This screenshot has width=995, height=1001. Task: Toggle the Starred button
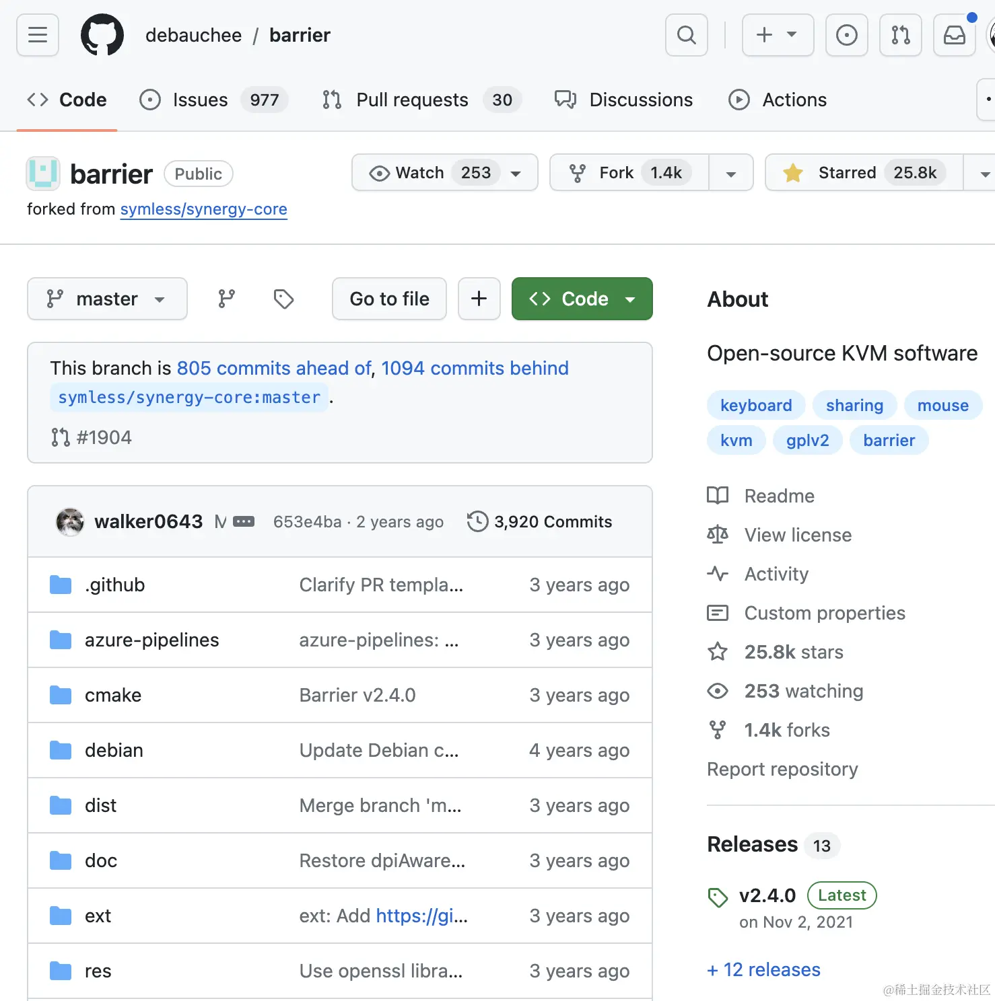(x=864, y=173)
